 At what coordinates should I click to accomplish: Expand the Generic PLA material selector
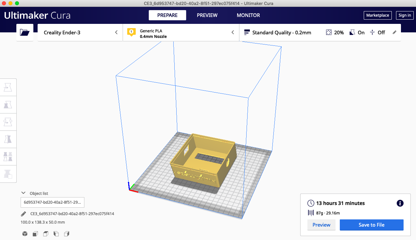click(x=181, y=32)
